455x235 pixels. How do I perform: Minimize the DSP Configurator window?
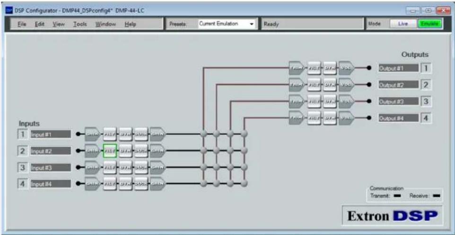point(413,11)
